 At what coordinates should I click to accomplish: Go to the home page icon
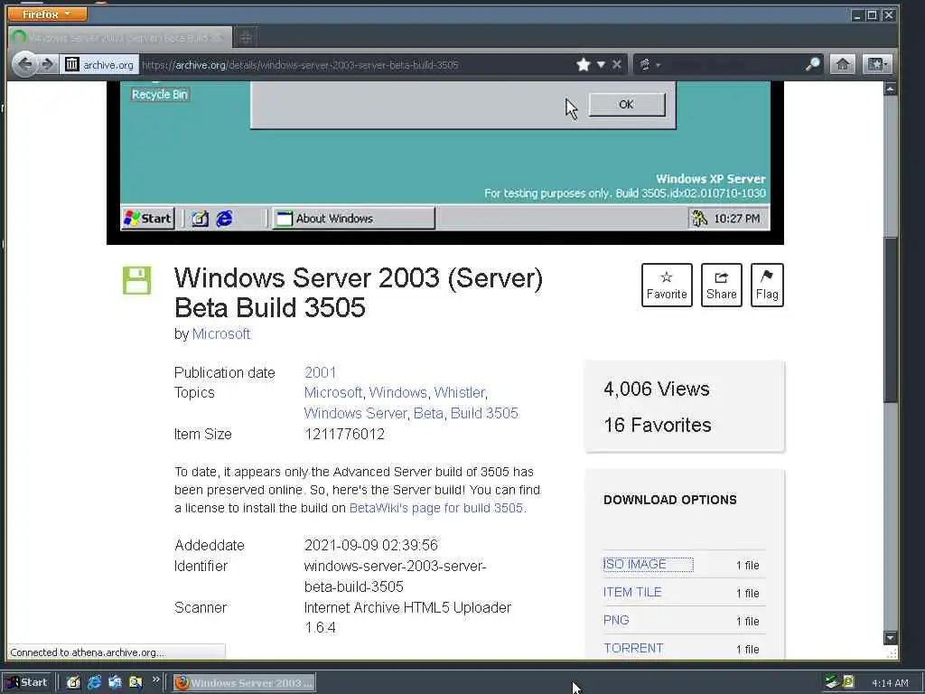click(843, 64)
